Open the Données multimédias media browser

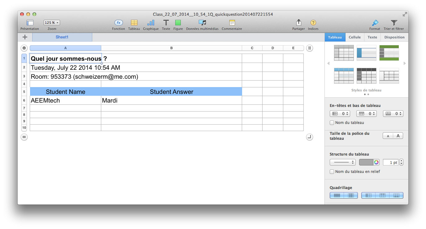click(202, 23)
